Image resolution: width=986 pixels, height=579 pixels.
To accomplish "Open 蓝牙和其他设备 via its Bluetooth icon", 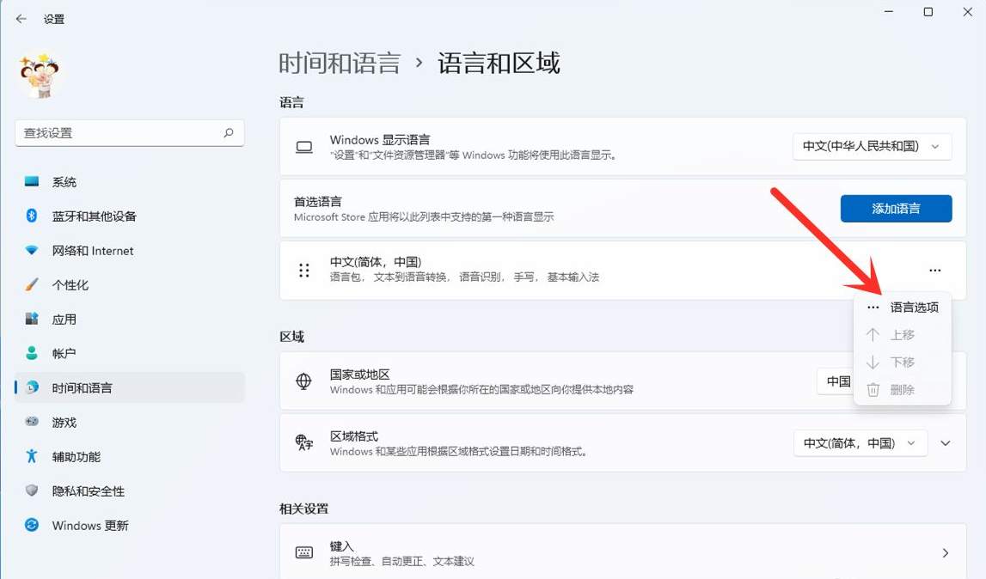I will tap(32, 216).
